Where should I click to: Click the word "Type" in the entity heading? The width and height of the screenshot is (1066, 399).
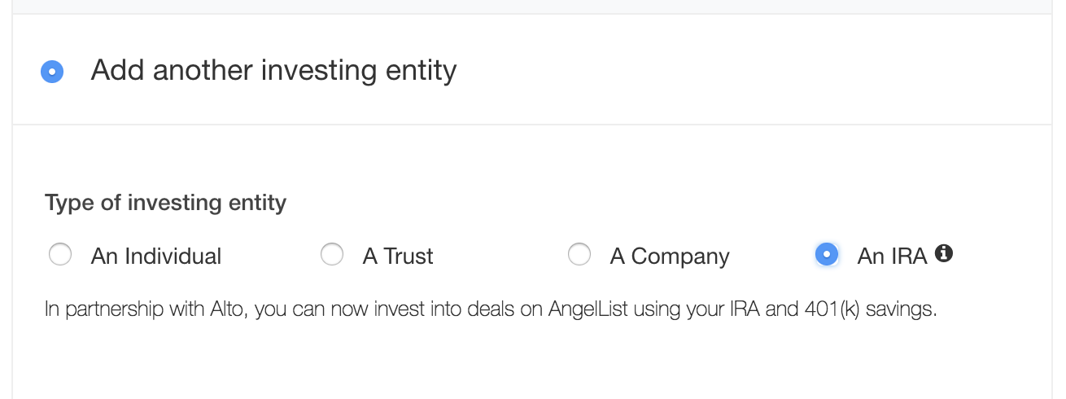[x=69, y=204]
